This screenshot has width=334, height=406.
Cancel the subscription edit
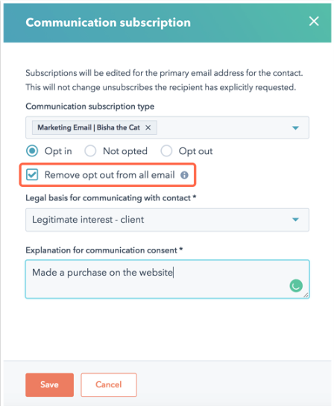[x=109, y=384]
